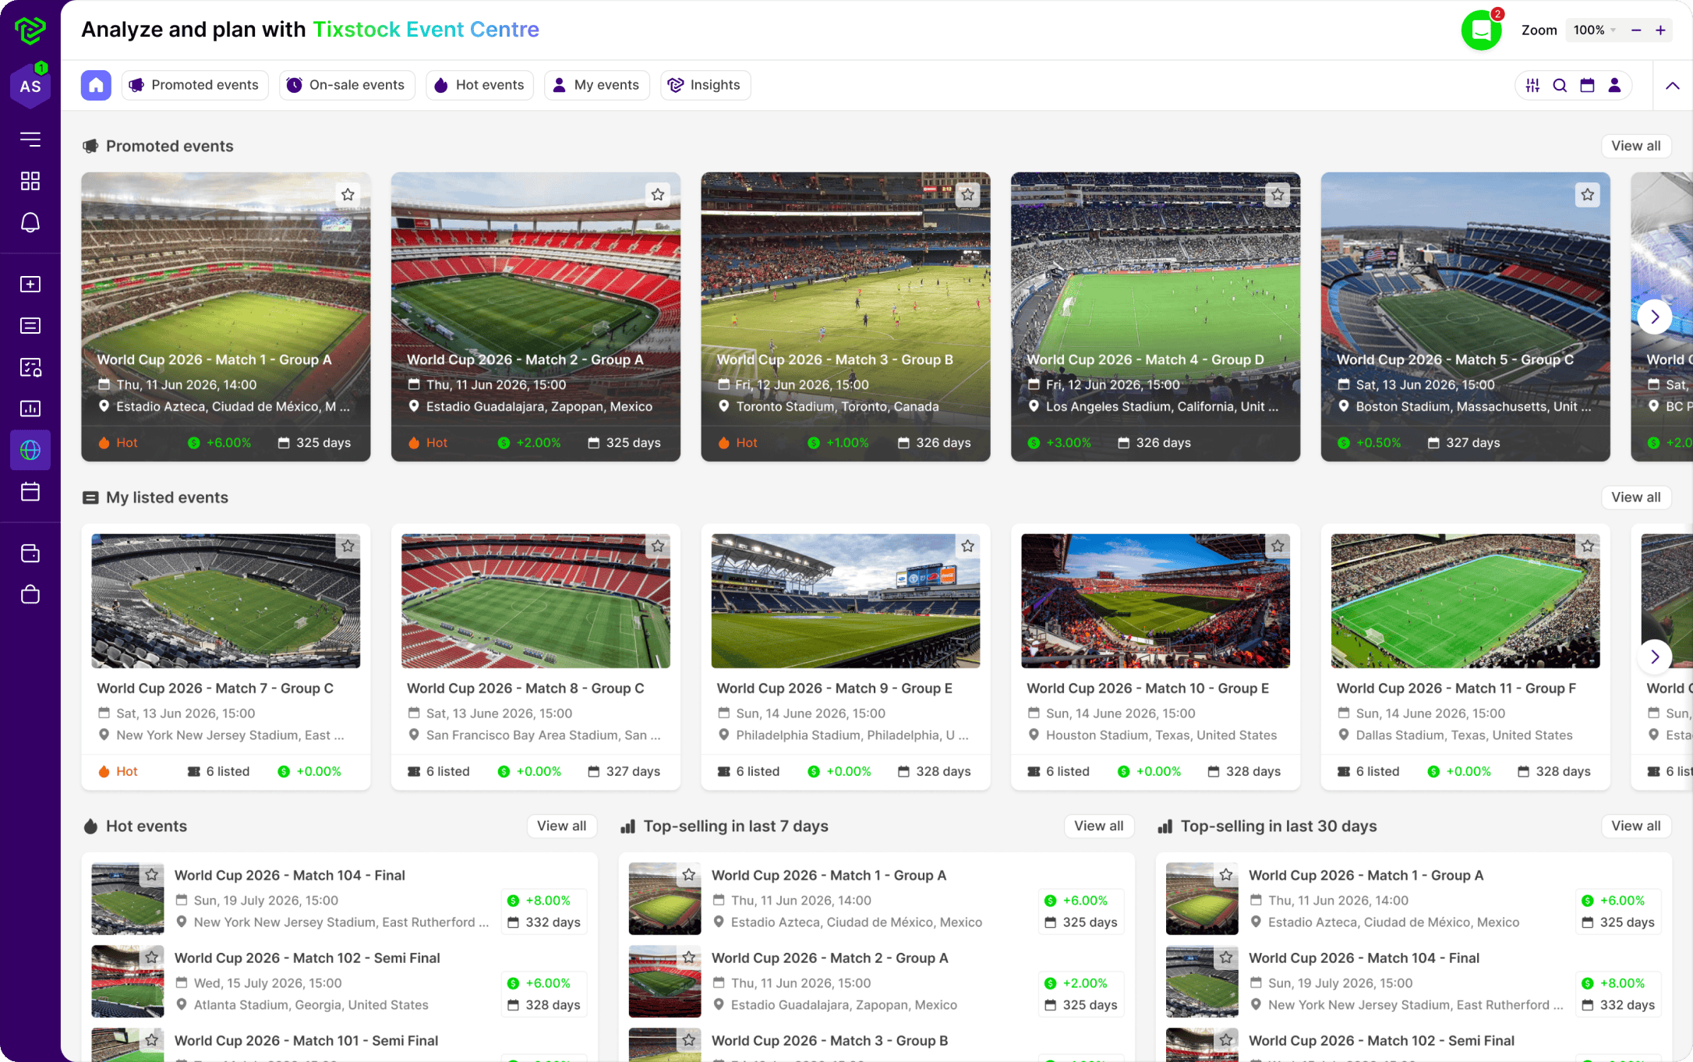Star Match 102 - Semi Final in Hot events
This screenshot has height=1062, width=1693.
(x=152, y=958)
